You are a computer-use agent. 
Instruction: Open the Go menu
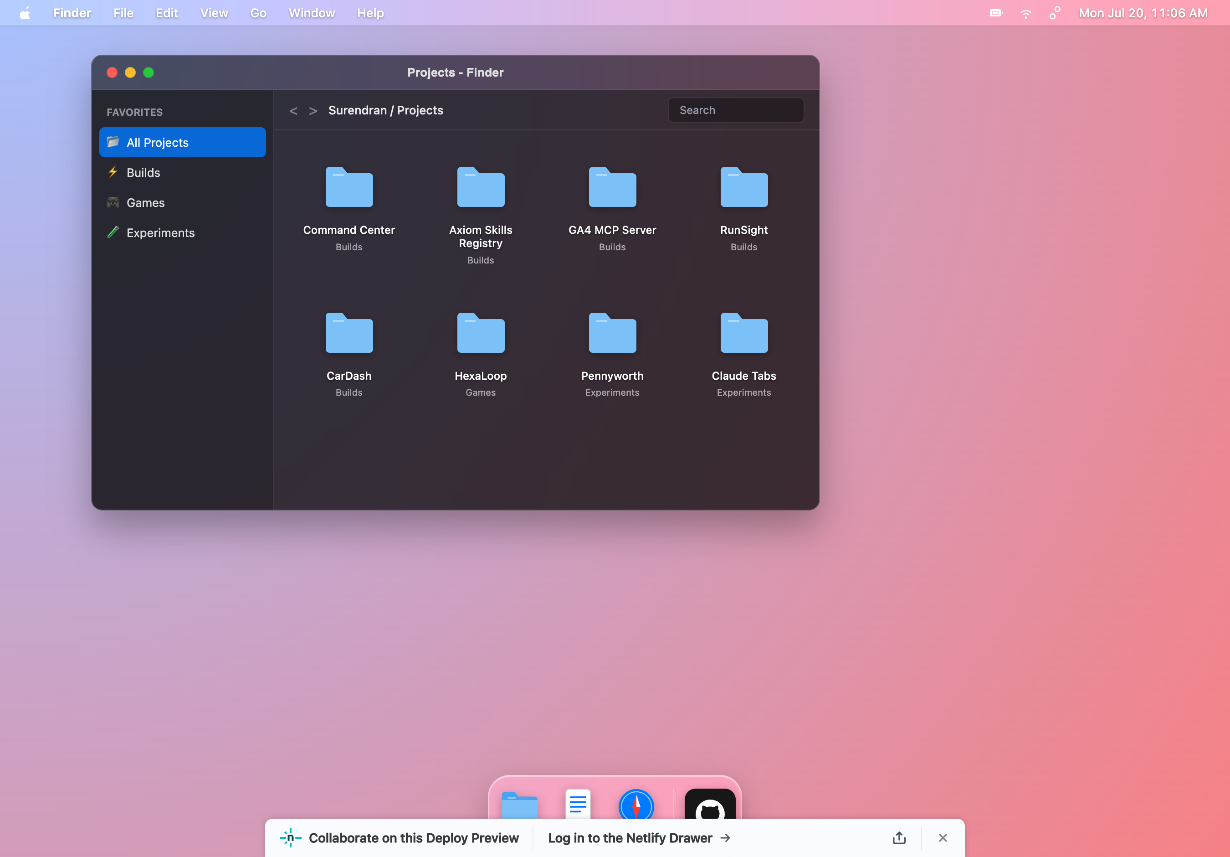[258, 13]
